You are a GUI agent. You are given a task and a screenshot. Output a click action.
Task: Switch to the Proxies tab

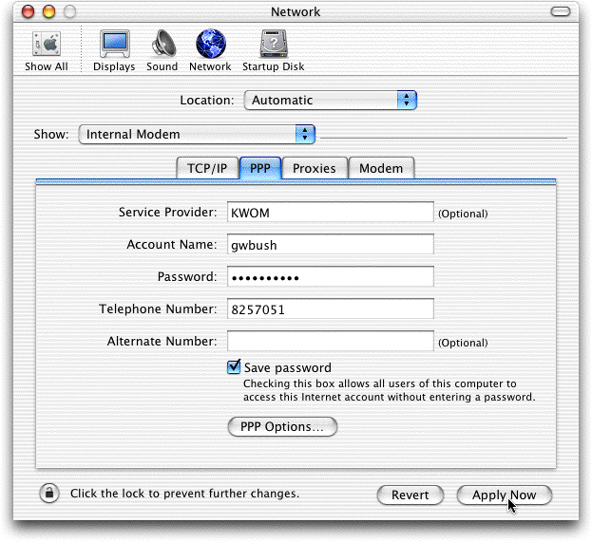pos(315,168)
